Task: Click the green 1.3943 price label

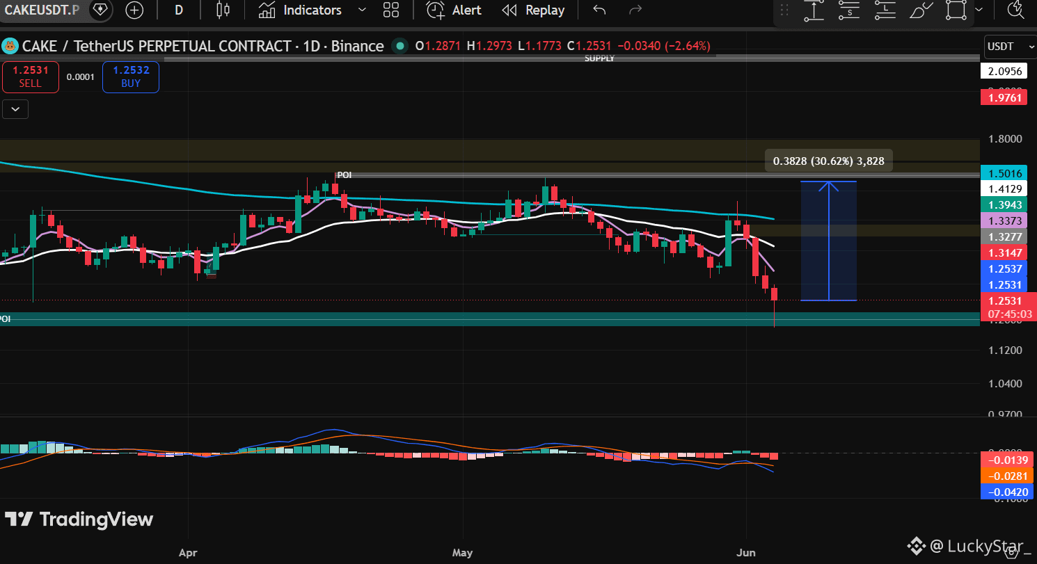Action: [1004, 204]
